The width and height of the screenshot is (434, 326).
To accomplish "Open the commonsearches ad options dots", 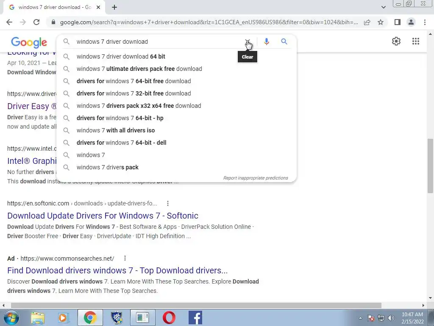I will 125,259.
